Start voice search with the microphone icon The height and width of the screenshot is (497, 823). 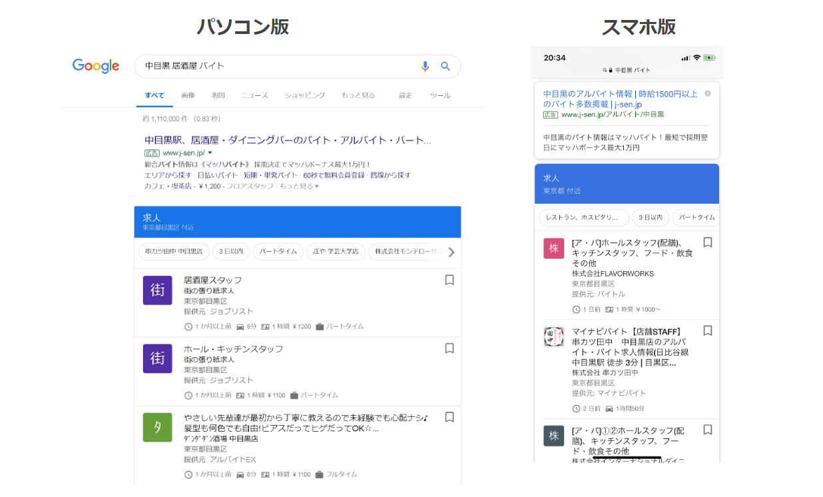(425, 66)
